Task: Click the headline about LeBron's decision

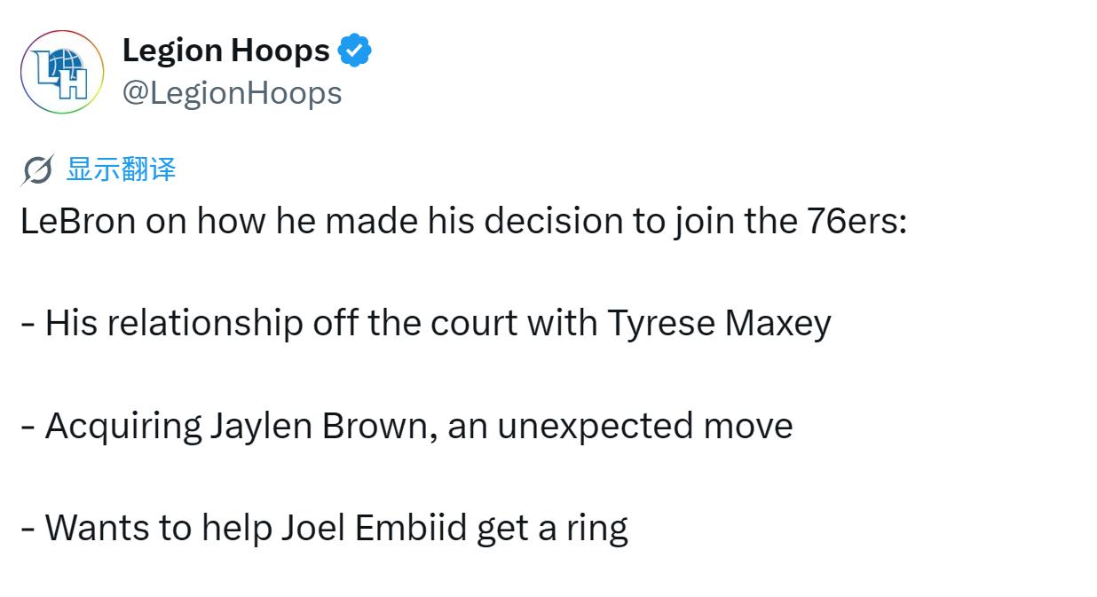Action: [463, 221]
